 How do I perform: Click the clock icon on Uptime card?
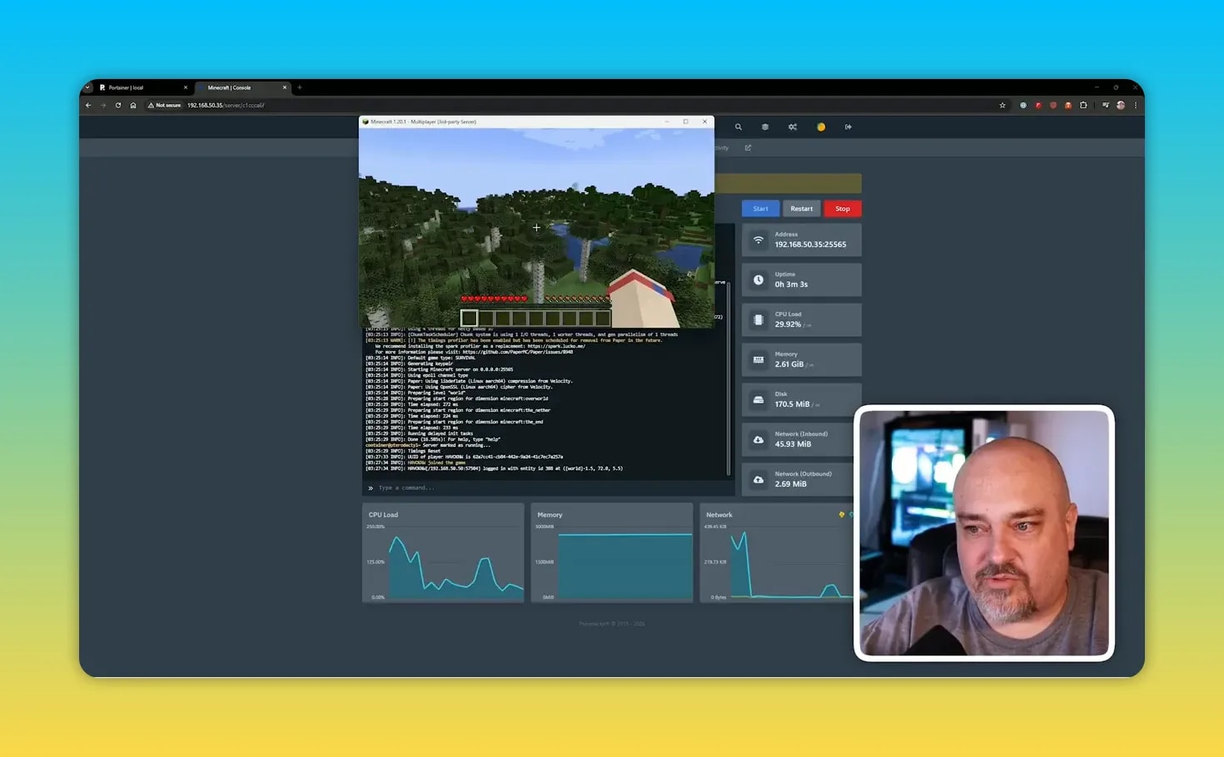tap(759, 280)
